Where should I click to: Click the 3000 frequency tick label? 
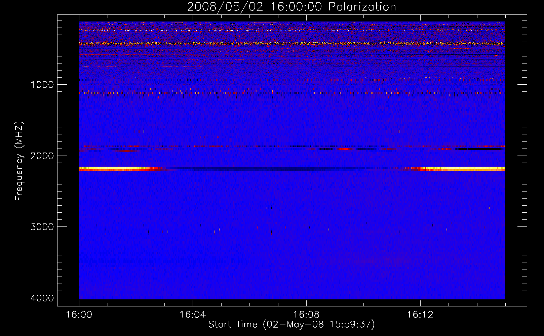[x=42, y=227]
